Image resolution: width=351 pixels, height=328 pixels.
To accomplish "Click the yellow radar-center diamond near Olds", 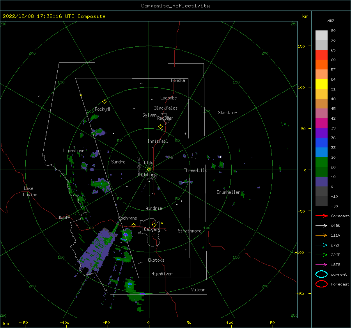I will [x=149, y=170].
